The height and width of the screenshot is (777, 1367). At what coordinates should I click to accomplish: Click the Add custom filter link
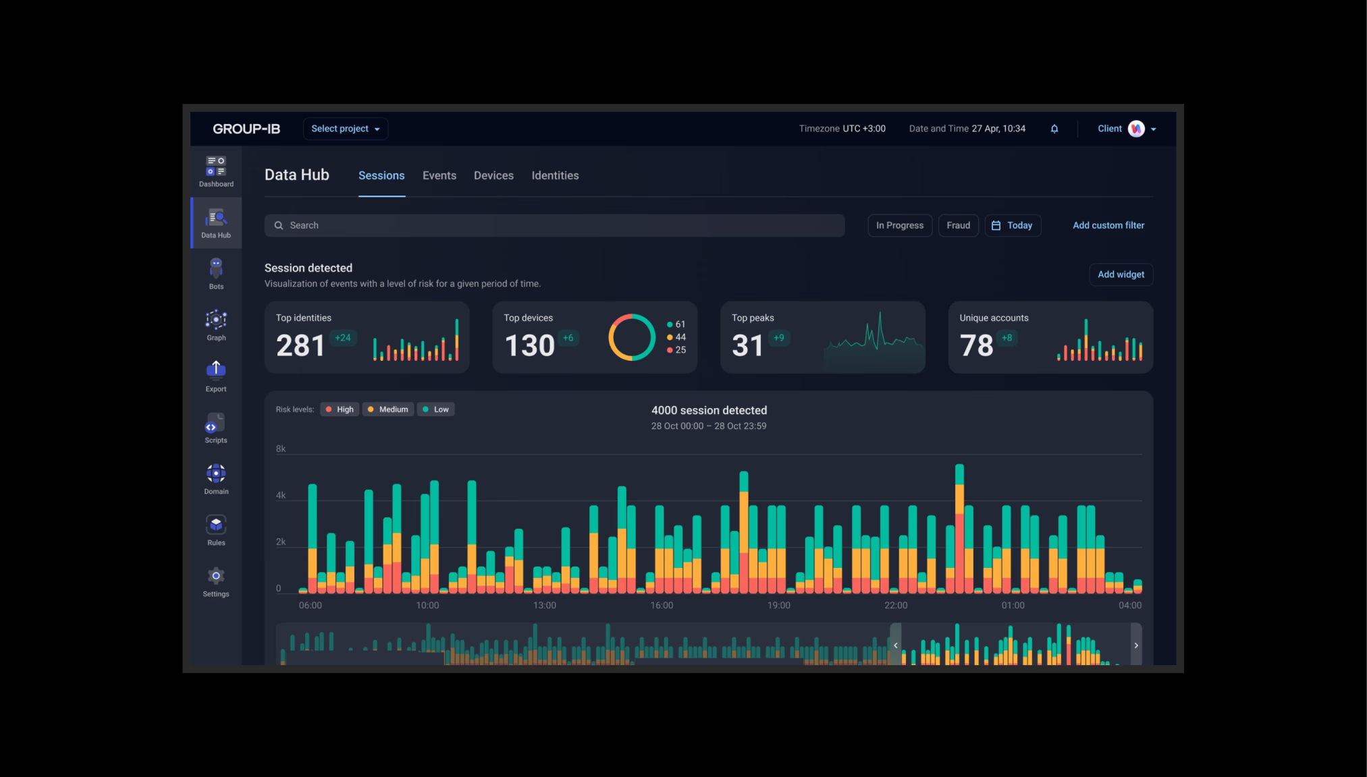pos(1108,225)
